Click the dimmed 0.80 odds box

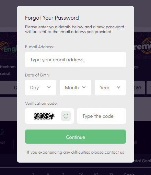coord(140,88)
